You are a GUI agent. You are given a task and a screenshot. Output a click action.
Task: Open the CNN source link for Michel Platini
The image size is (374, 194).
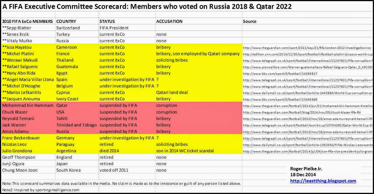click(308, 54)
